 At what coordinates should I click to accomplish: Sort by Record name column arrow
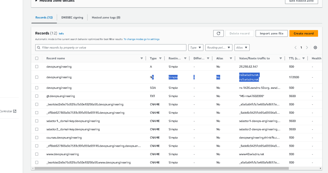[142, 58]
